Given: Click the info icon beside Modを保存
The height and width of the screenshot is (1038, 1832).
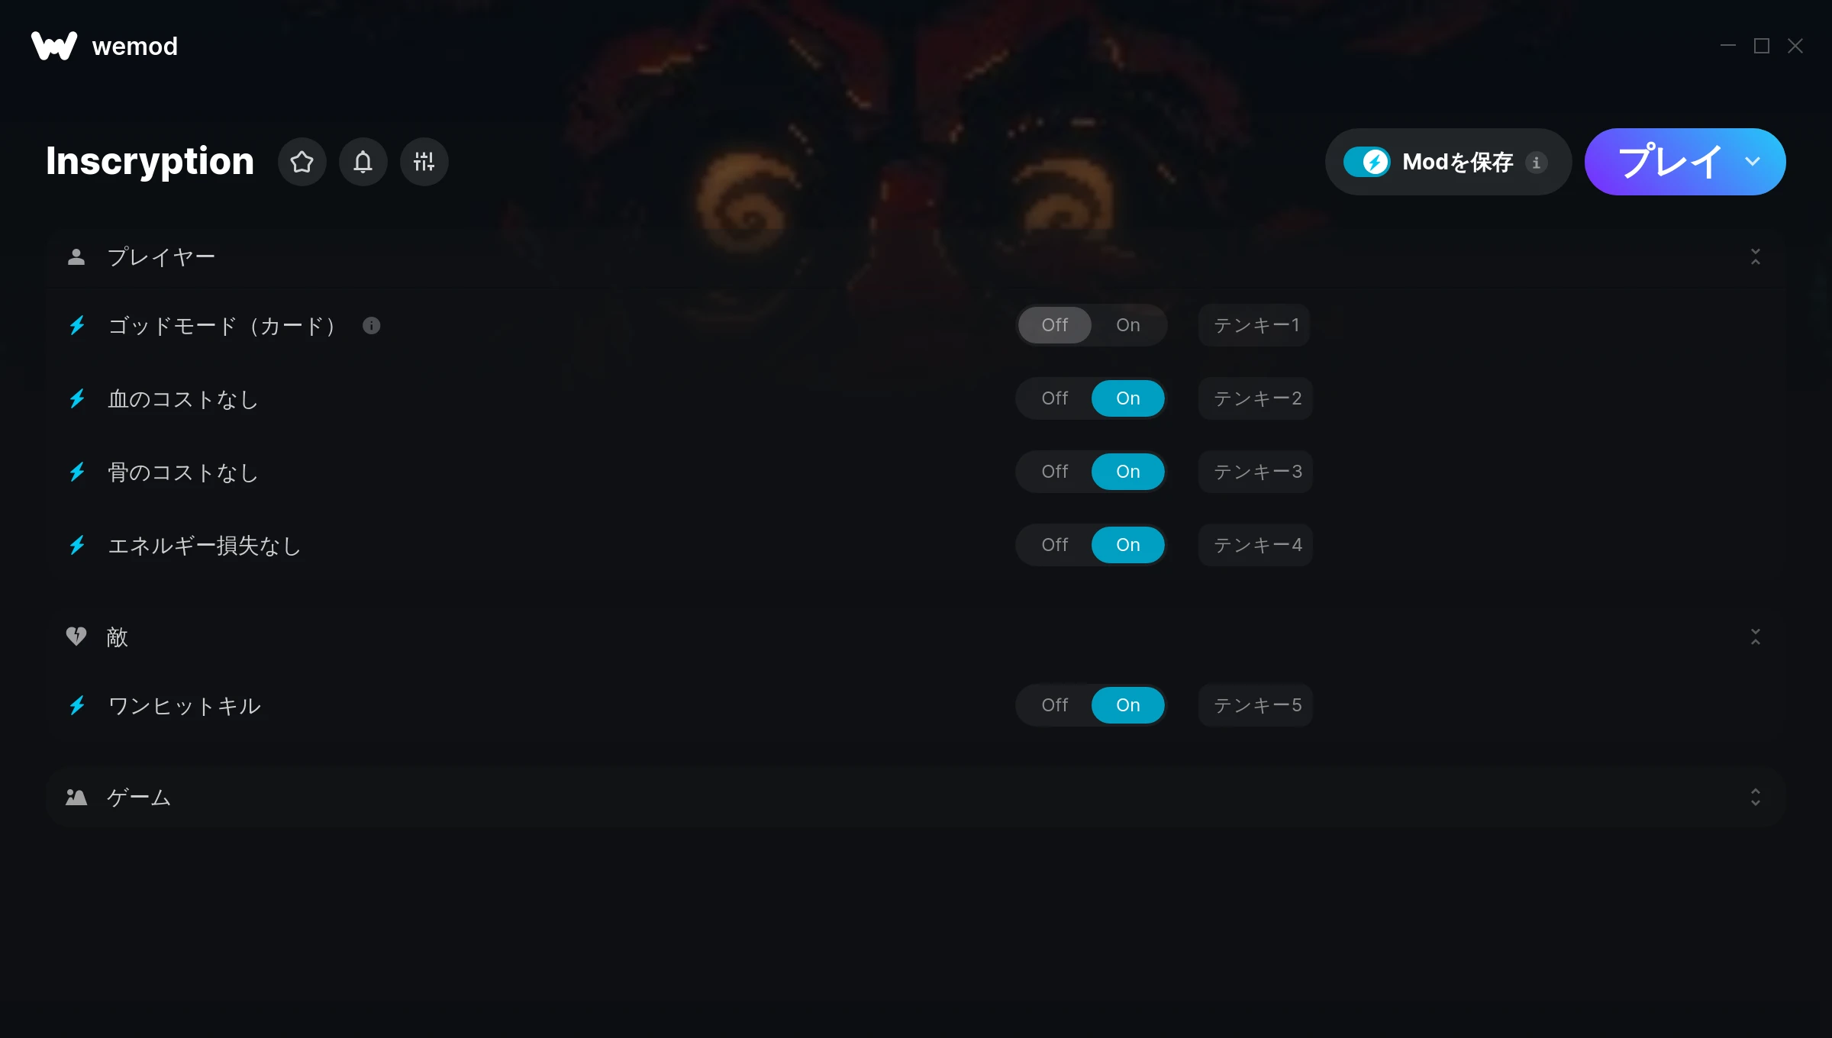Looking at the screenshot, I should coord(1536,163).
